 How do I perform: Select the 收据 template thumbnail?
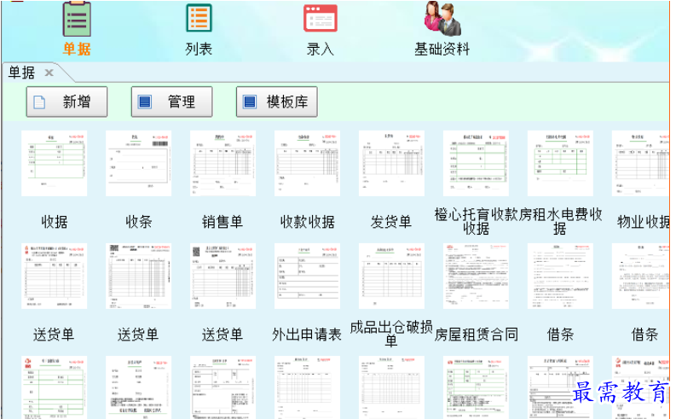coord(55,164)
